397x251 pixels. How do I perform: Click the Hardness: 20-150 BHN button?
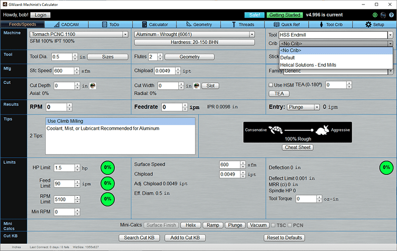pos(194,42)
